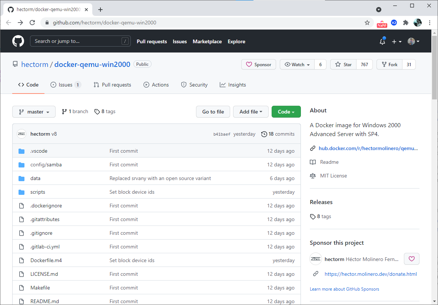Screen dimensions: 438x305
Task: Open Explore in top navigation
Action: tap(236, 41)
